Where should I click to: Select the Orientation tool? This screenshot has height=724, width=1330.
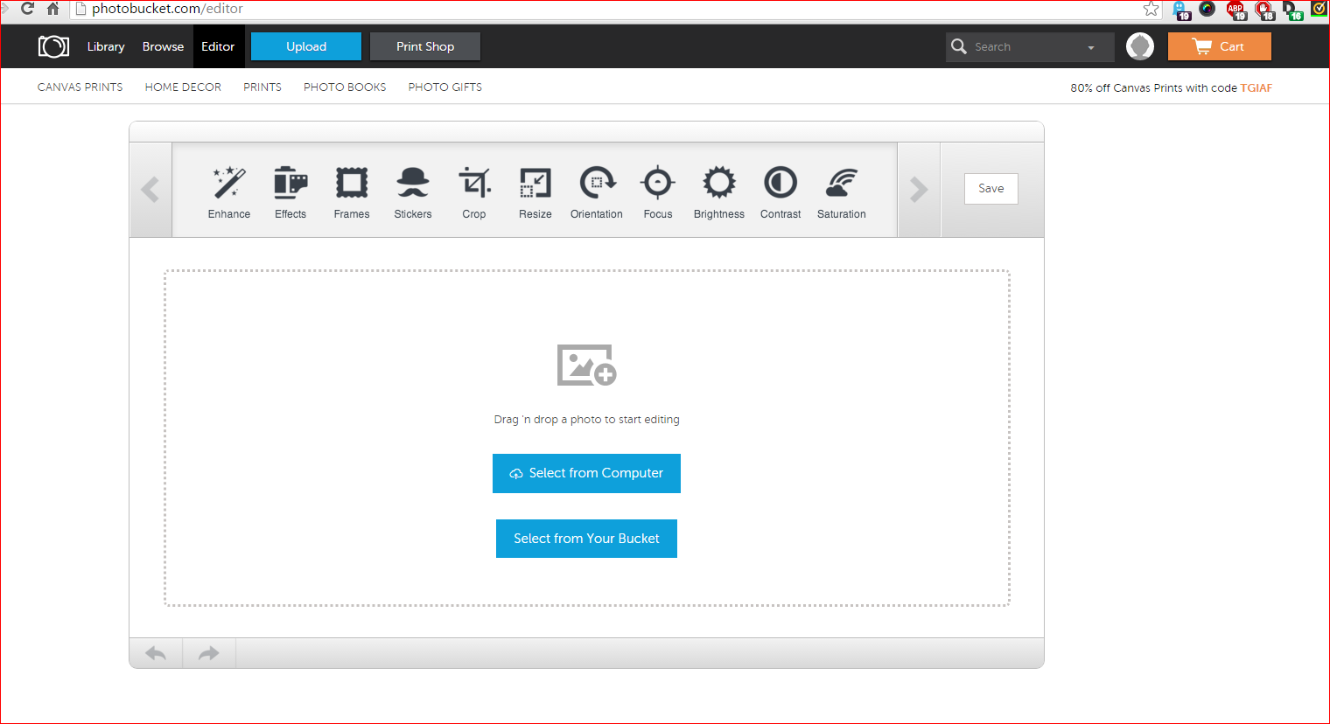point(597,192)
